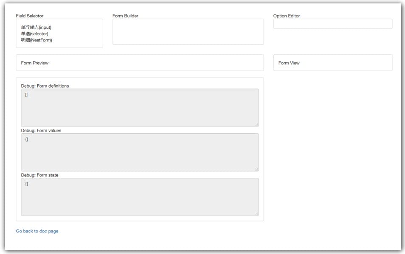Click the Form Preview panel
Screen dimensions: 405x254
140,62
